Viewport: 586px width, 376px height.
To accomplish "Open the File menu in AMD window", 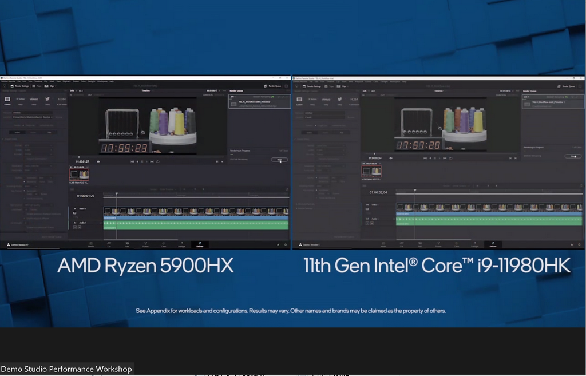I will (19, 81).
